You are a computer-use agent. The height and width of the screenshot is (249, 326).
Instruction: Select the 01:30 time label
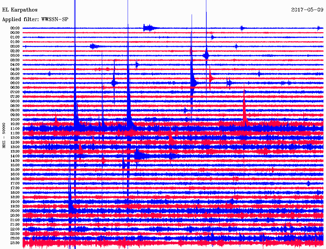[x=15, y=42]
